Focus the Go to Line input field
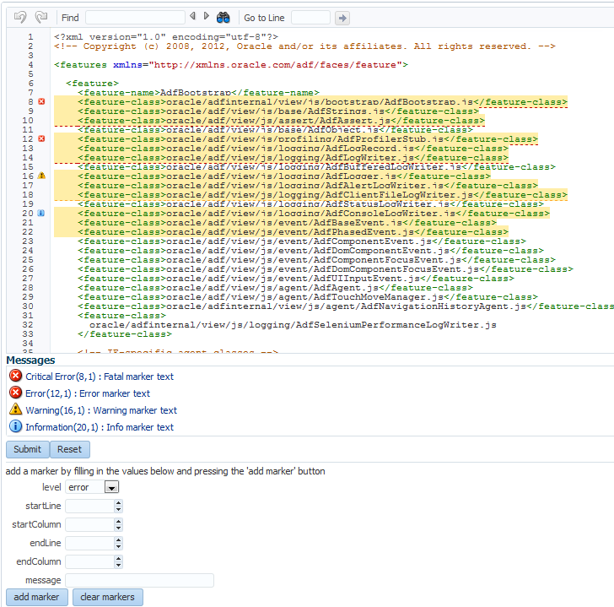 [x=310, y=18]
